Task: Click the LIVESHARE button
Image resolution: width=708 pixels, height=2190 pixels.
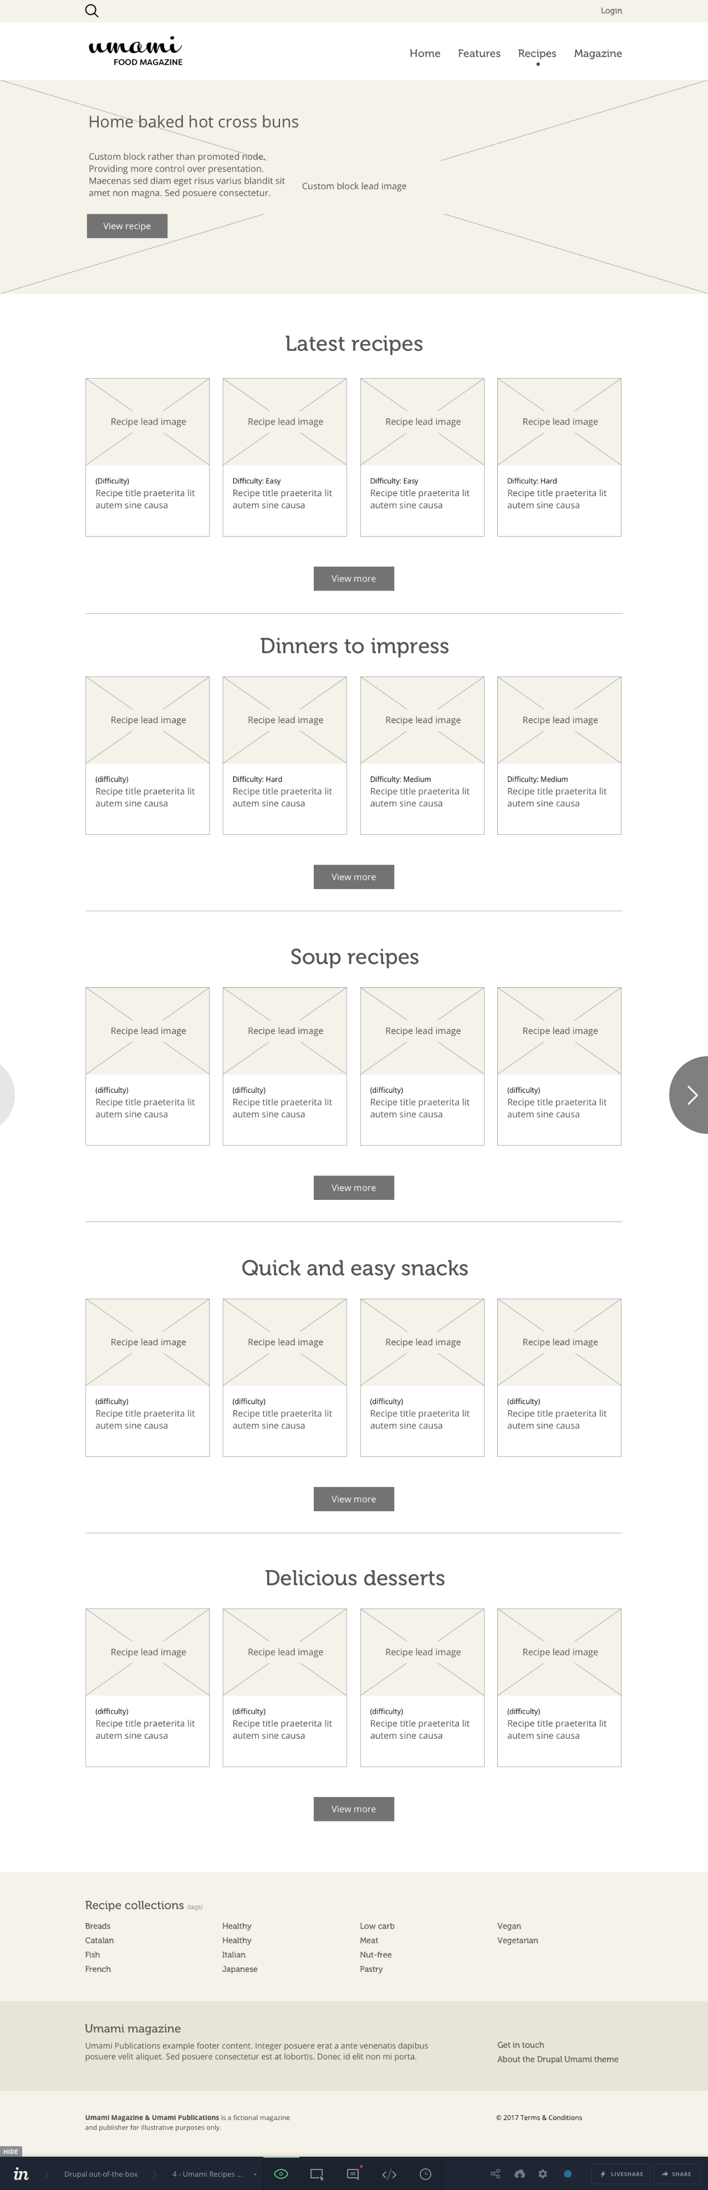Action: (620, 2174)
